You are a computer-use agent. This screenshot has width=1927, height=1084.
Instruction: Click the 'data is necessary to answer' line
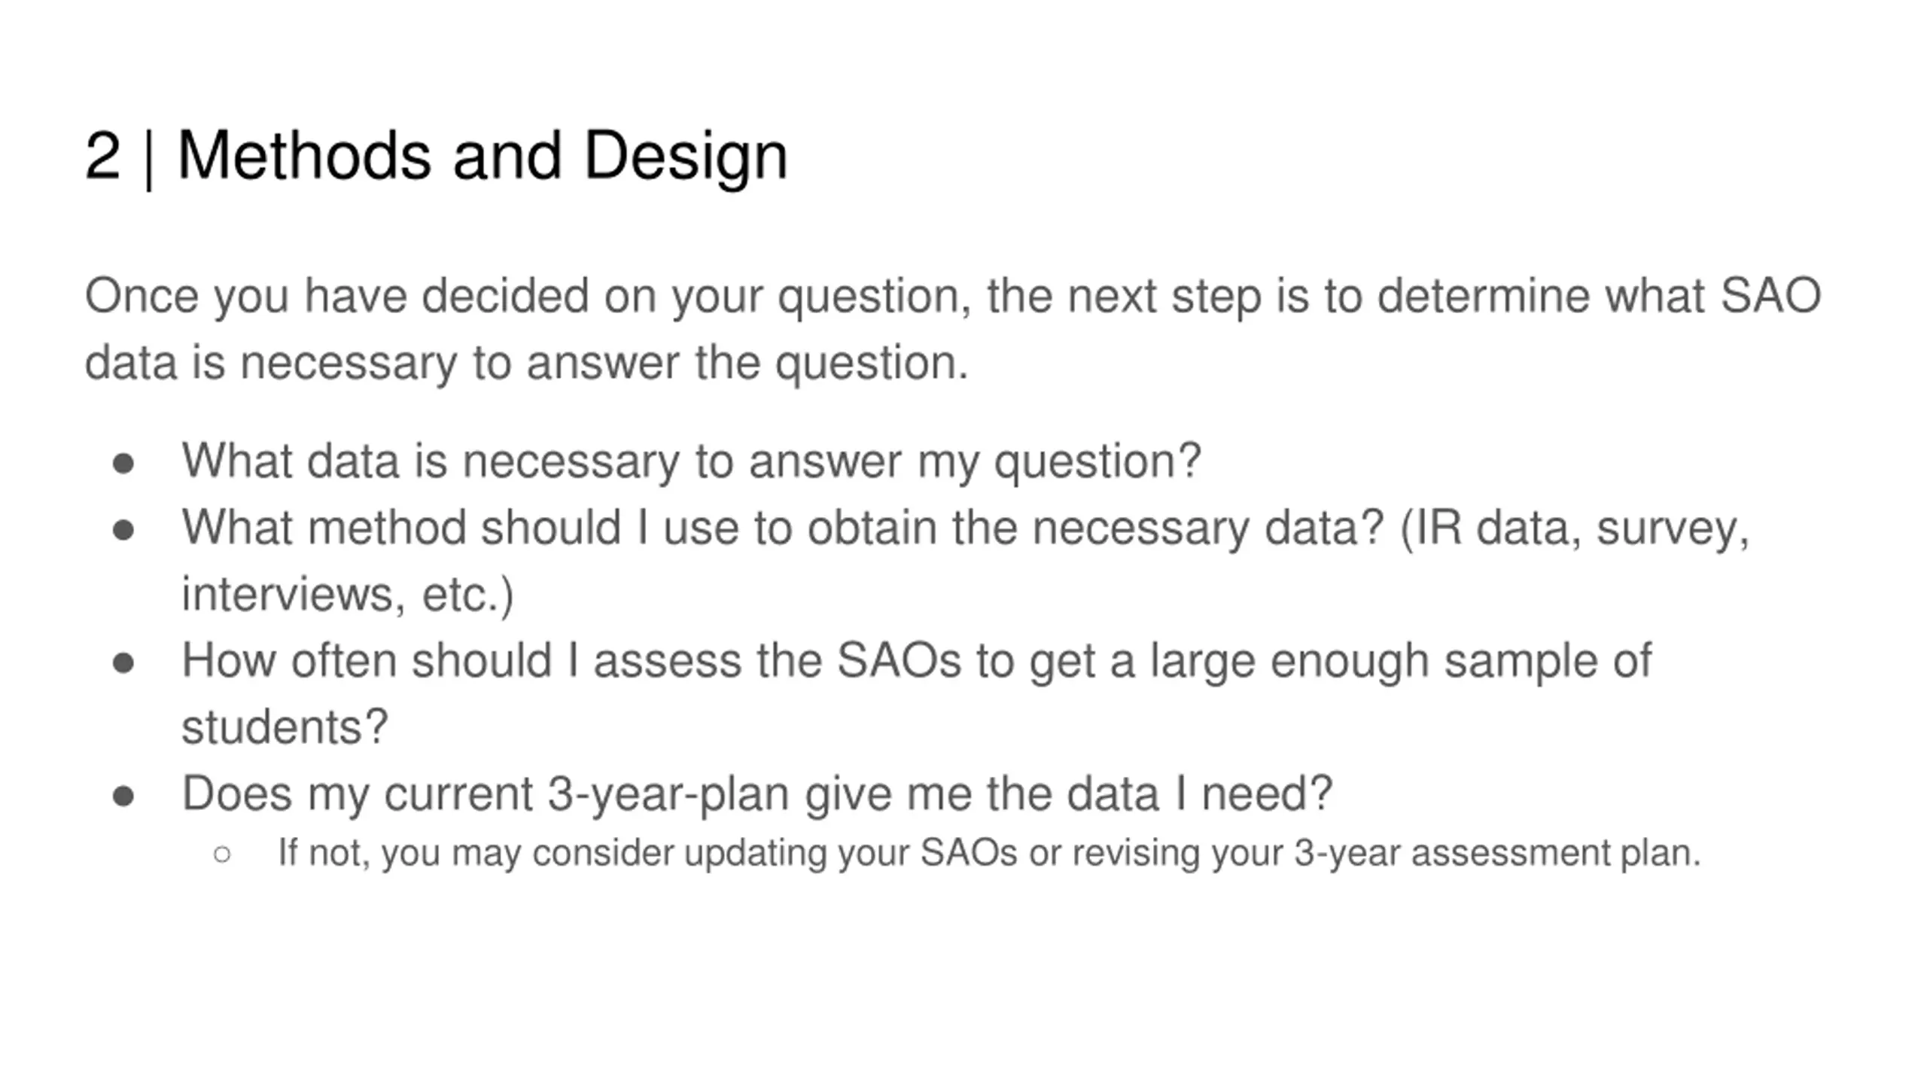(x=526, y=363)
